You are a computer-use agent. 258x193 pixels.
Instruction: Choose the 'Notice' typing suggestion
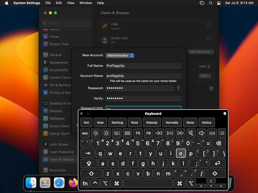pos(207,122)
